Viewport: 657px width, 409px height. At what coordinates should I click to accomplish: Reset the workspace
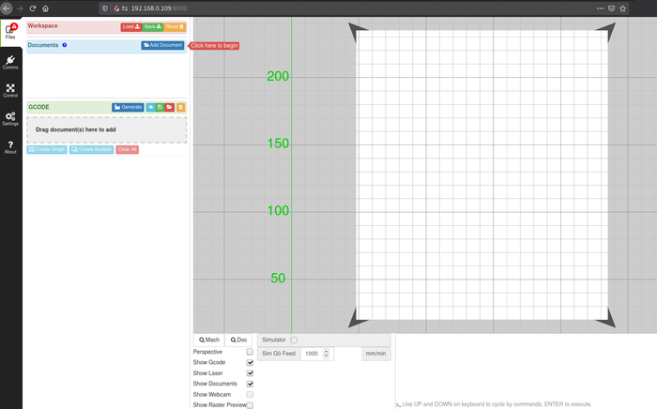coord(175,27)
